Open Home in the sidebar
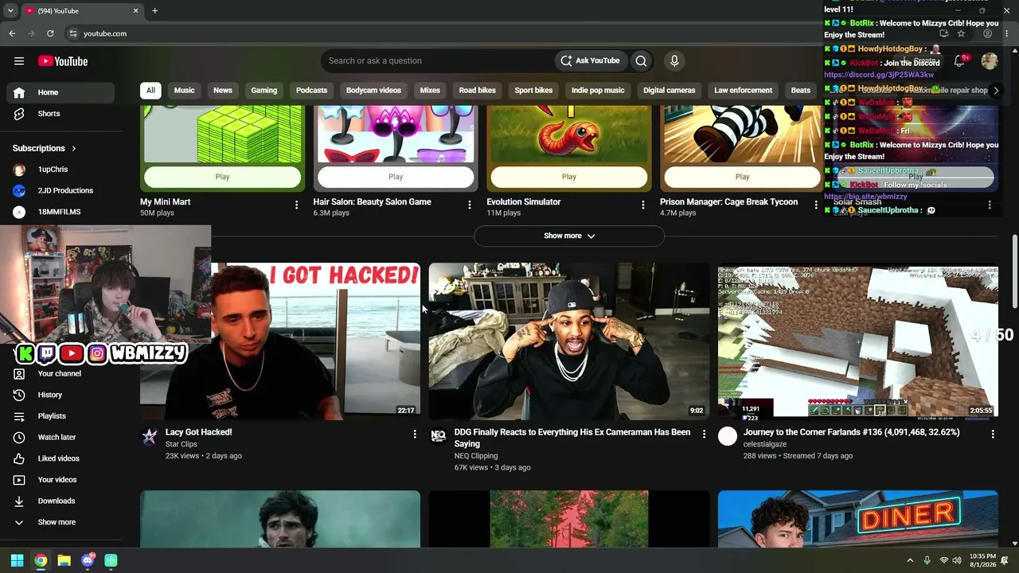Image resolution: width=1019 pixels, height=573 pixels. (61, 92)
